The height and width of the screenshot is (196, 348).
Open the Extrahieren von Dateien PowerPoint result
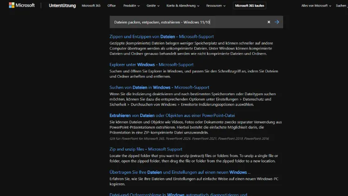(172, 115)
